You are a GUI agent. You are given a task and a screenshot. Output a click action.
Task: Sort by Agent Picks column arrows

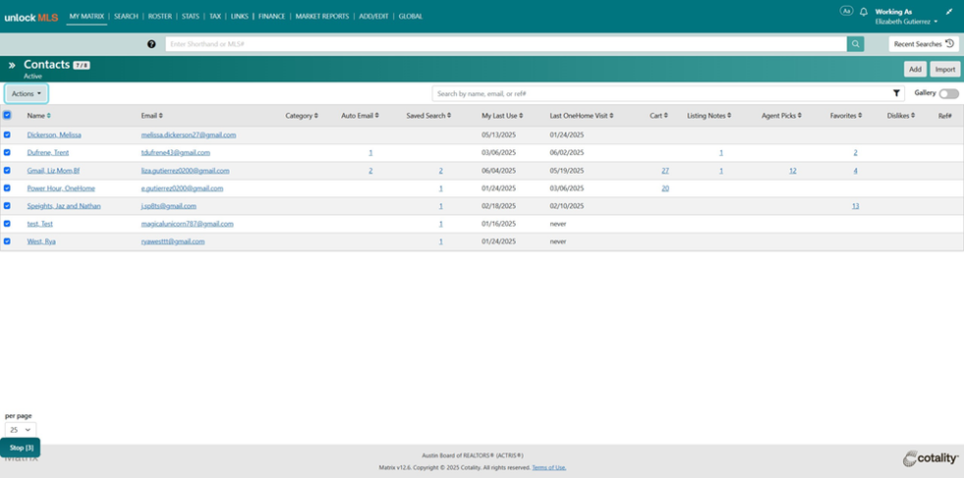(800, 116)
